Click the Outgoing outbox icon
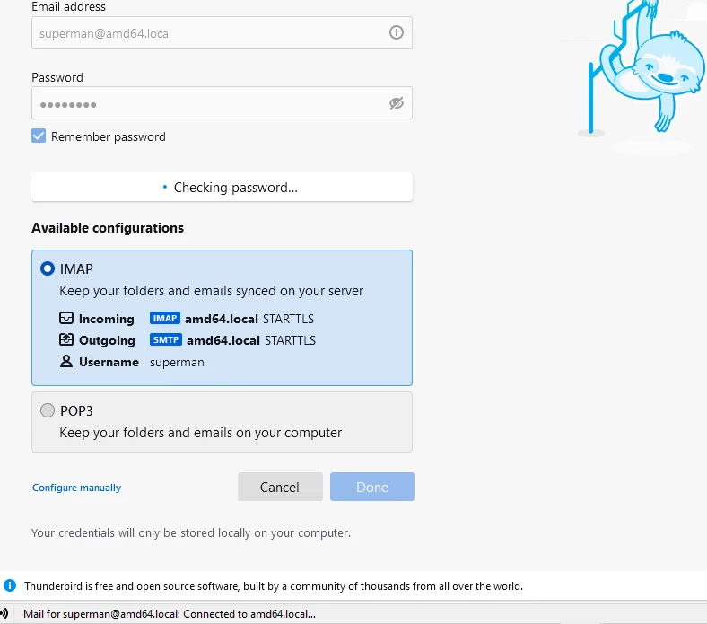The width and height of the screenshot is (707, 624). point(65,340)
